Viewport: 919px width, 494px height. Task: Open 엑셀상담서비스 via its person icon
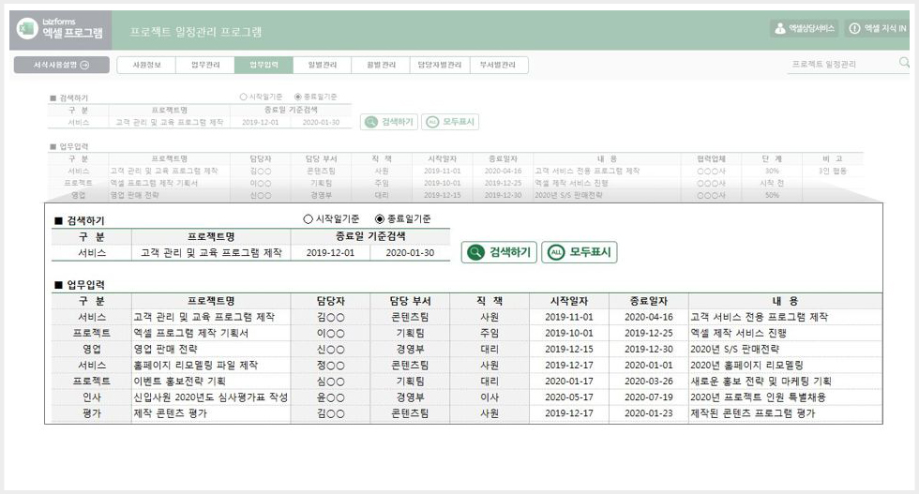click(x=779, y=28)
